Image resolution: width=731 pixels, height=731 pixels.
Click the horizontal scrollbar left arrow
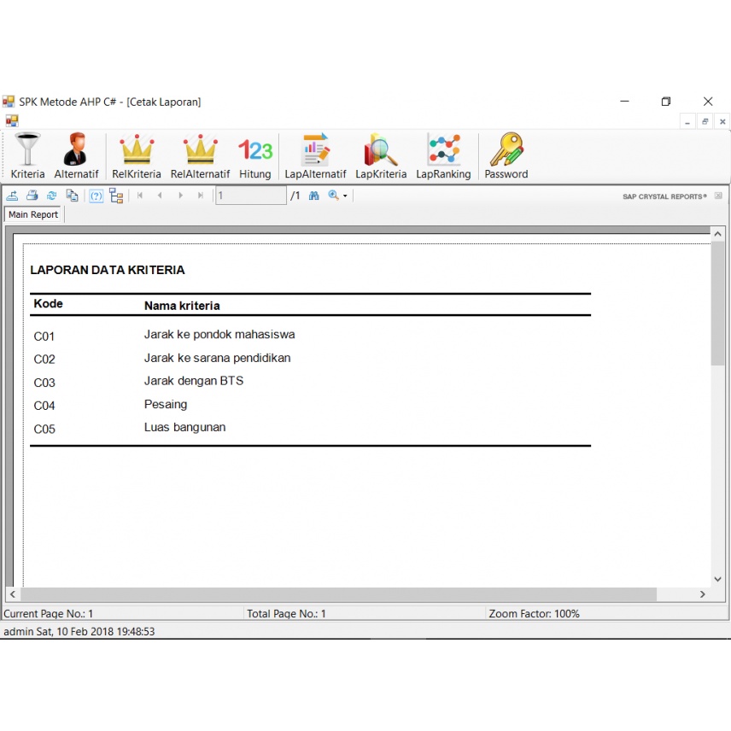pos(13,594)
